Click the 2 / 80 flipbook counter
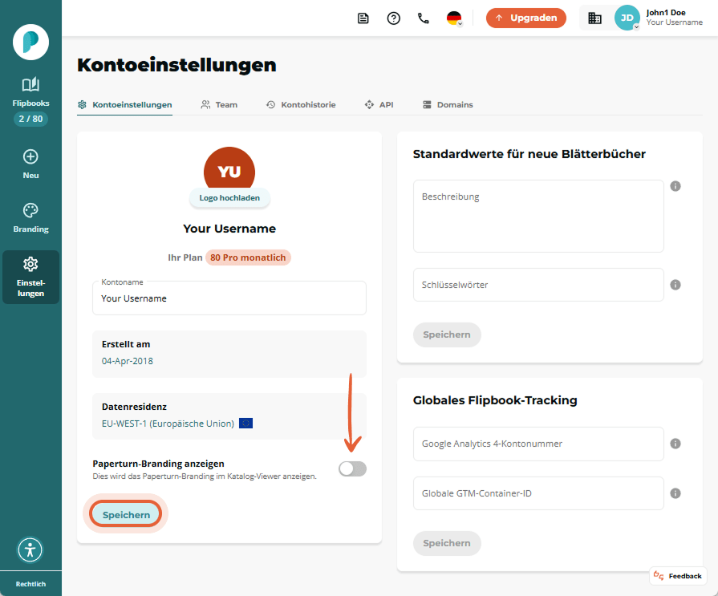 point(30,119)
